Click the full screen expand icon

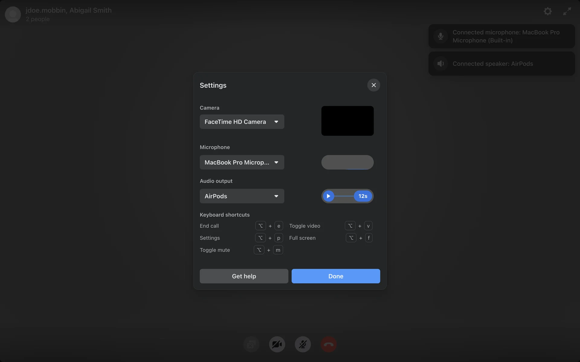point(567,11)
